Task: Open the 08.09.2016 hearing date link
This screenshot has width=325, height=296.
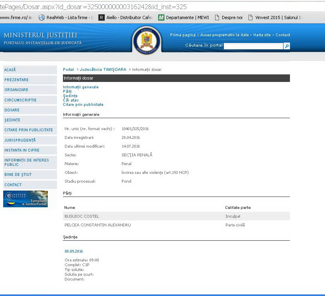Action: [74, 251]
